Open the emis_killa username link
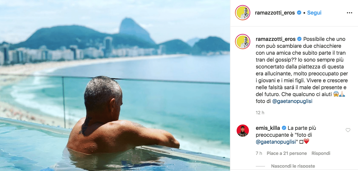This screenshot has width=358, height=171. click(268, 128)
